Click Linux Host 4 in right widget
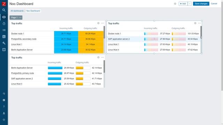Image resolution: width=223 pixels, height=125 pixels. (x=114, y=50)
